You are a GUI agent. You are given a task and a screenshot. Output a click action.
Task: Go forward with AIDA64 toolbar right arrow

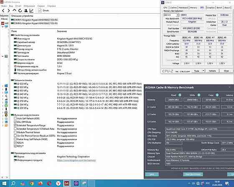click(x=8, y=10)
